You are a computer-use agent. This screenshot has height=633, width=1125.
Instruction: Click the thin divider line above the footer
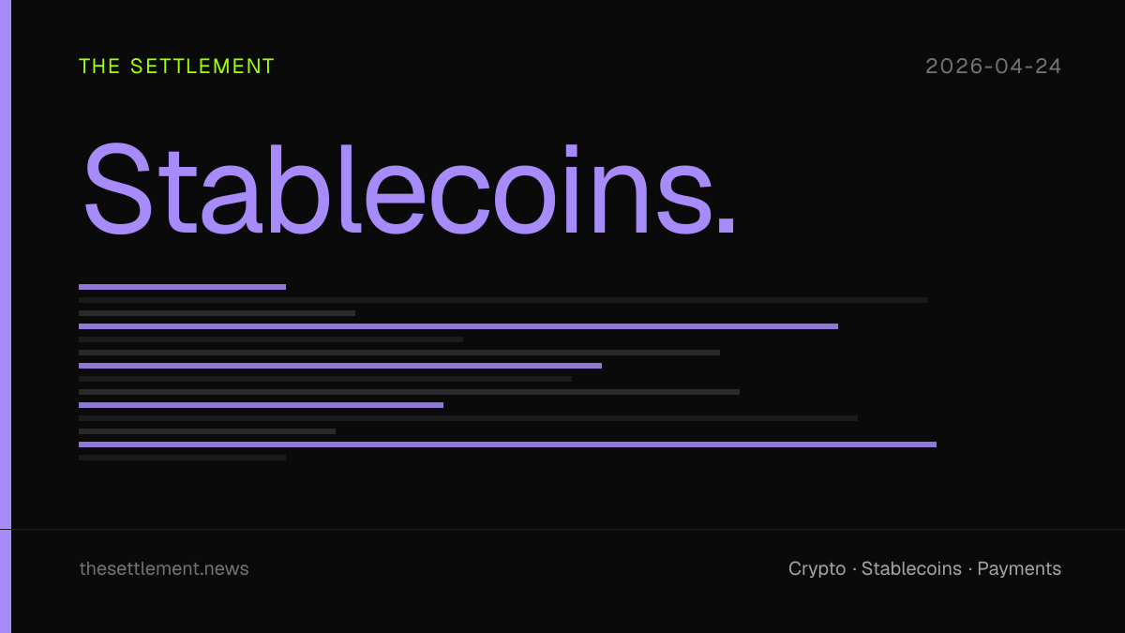(x=562, y=529)
